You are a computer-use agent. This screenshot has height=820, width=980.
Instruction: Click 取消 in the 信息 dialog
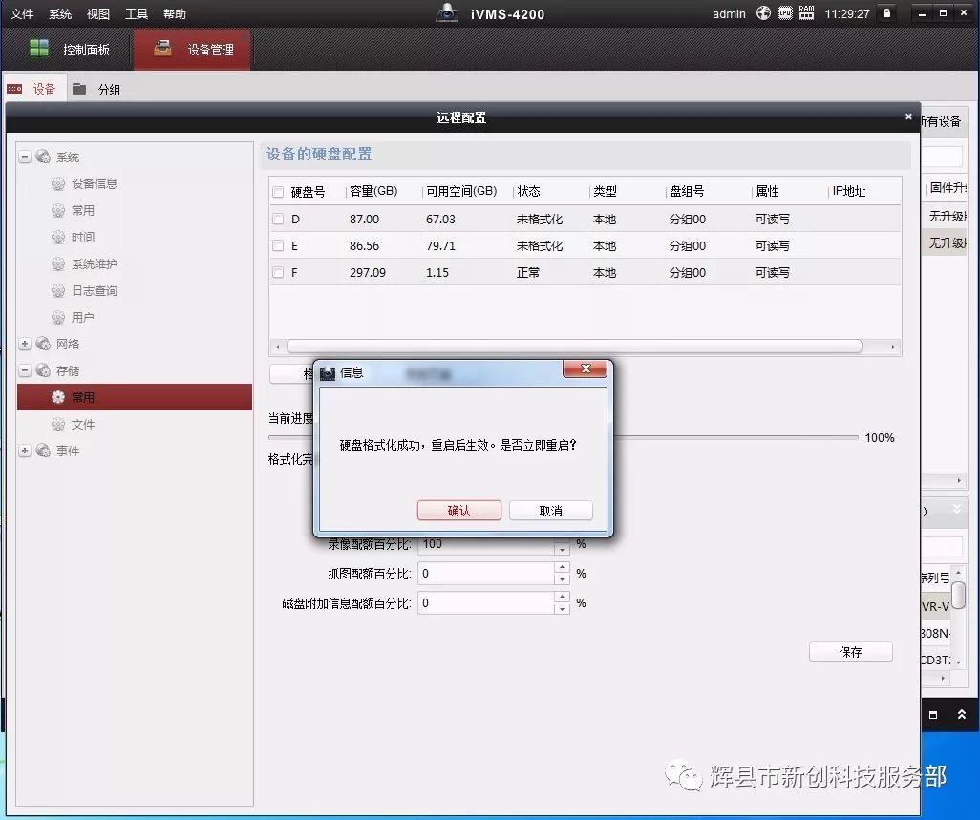[550, 511]
